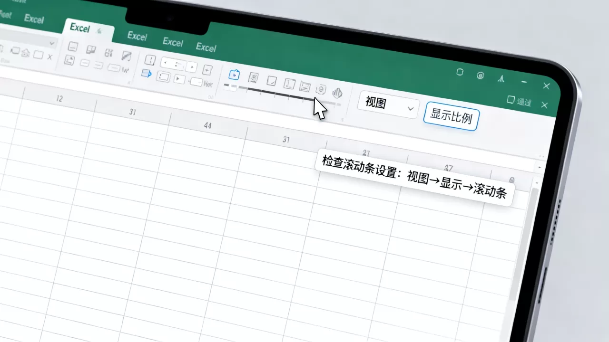
Task: Click the split-window icon in the ribbon
Action: 91,49
